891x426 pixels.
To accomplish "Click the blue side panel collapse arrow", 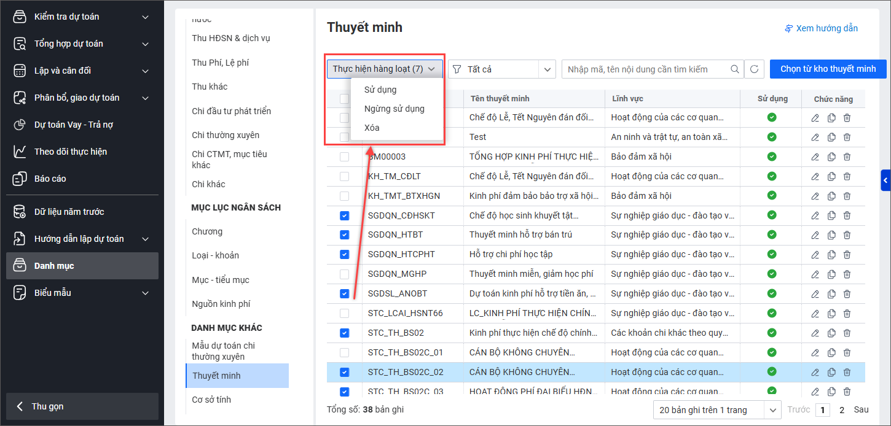I will click(885, 180).
